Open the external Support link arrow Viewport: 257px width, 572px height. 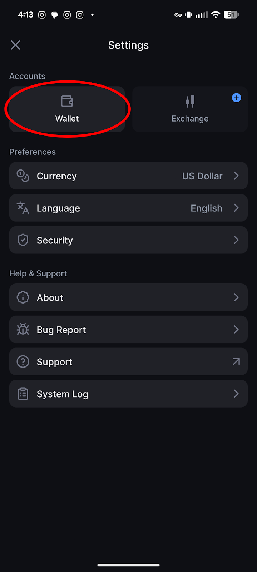[x=236, y=362]
